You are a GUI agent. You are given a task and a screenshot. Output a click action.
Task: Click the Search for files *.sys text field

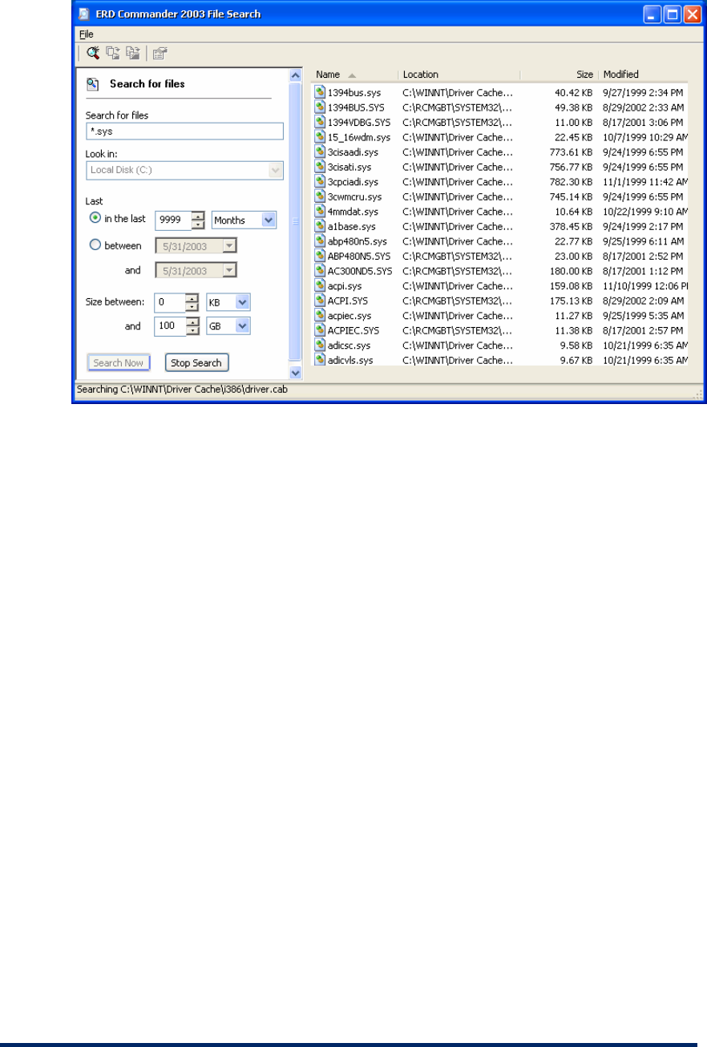[x=184, y=131]
